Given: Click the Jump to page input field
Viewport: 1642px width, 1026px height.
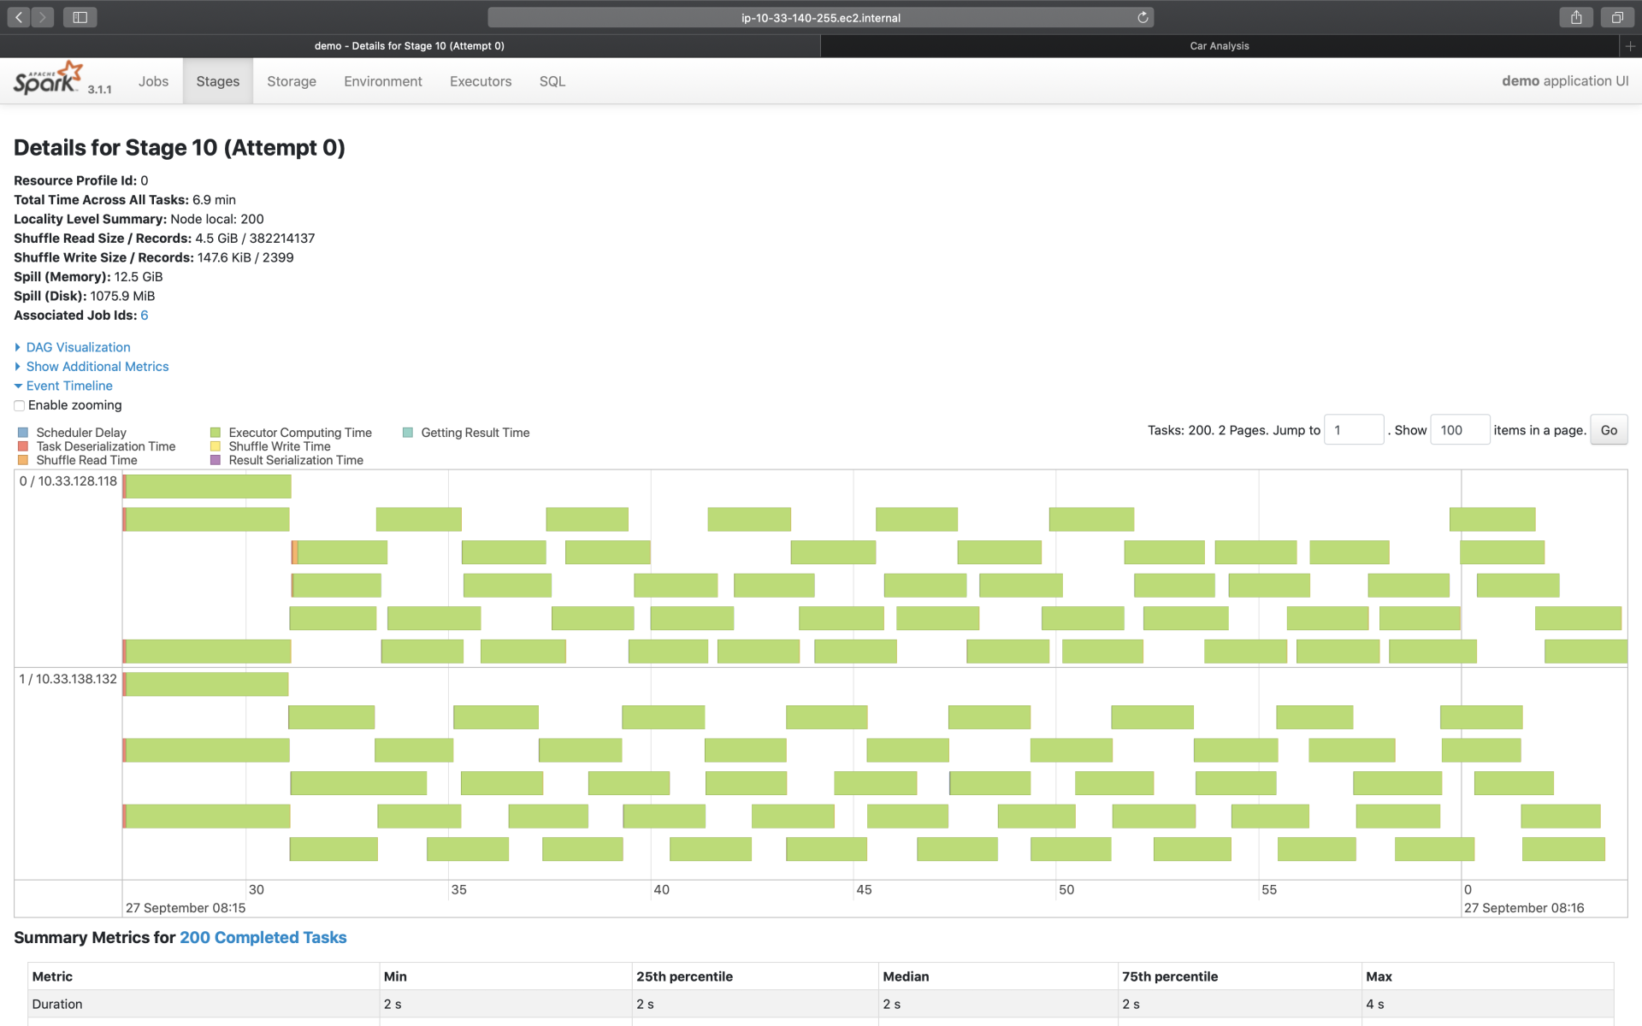Looking at the screenshot, I should 1353,430.
